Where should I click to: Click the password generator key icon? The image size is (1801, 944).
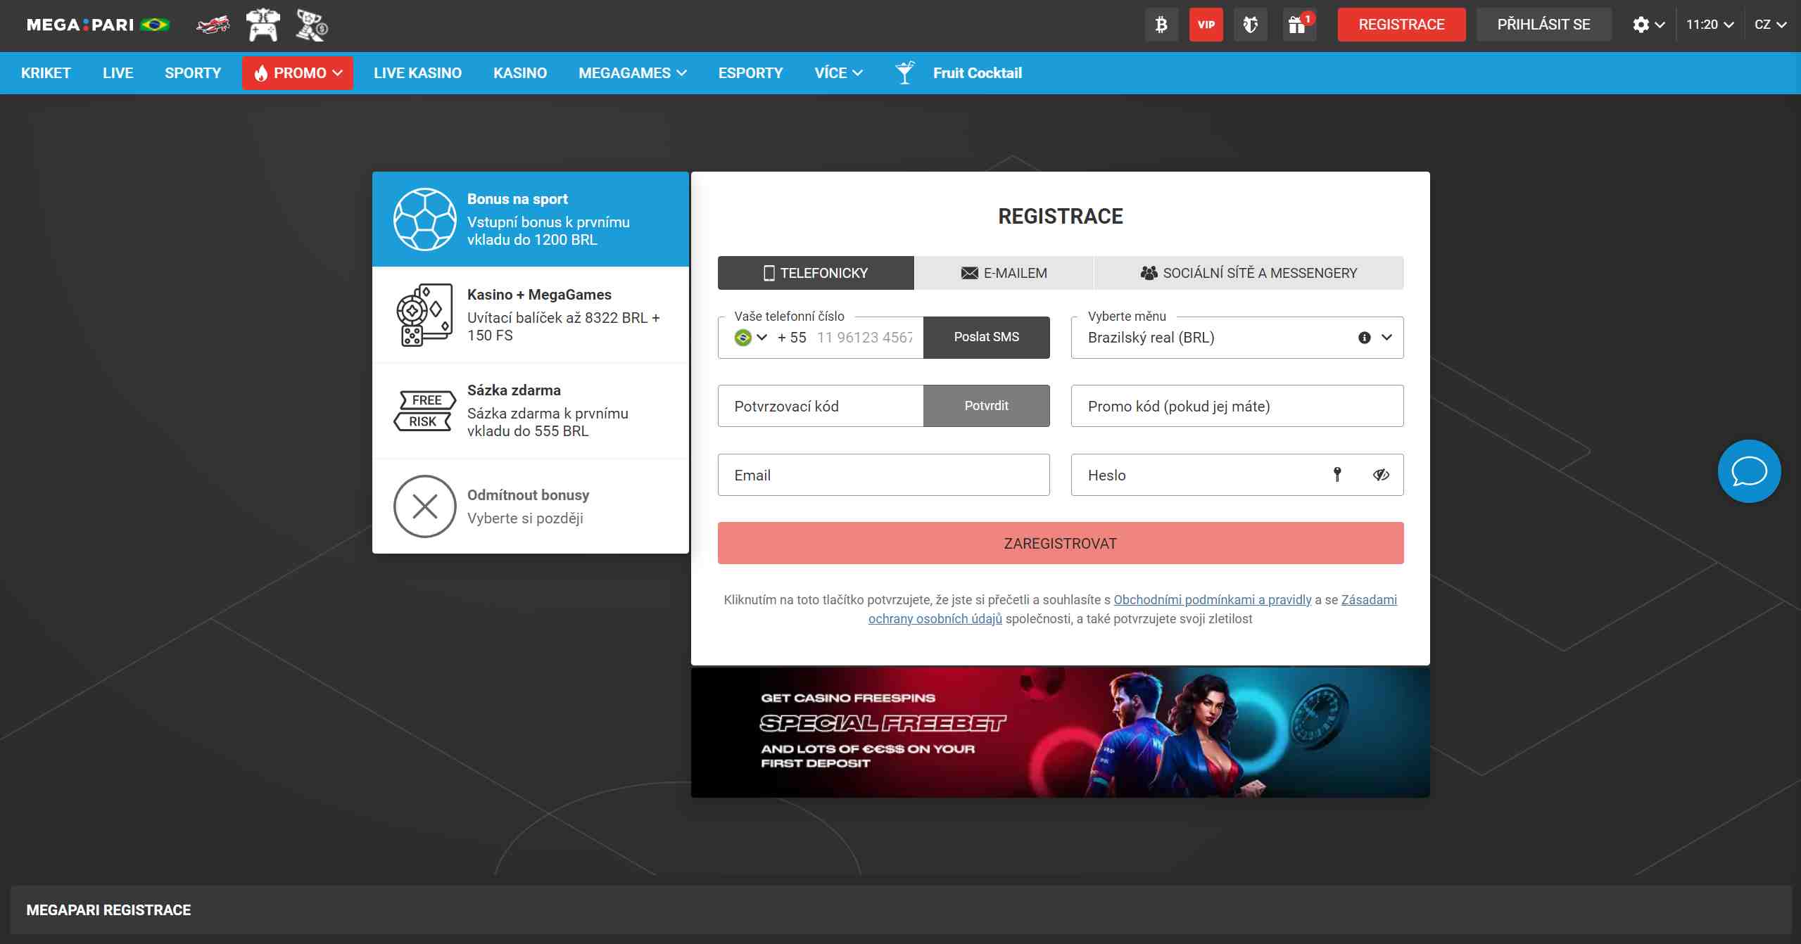[1337, 475]
